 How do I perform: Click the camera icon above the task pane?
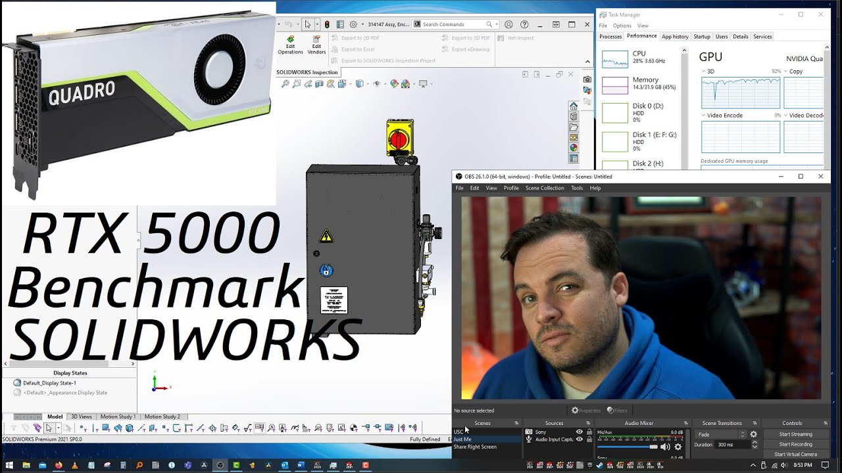click(587, 79)
